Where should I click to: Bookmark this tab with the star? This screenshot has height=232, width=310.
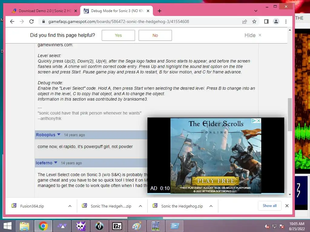point(254,21)
